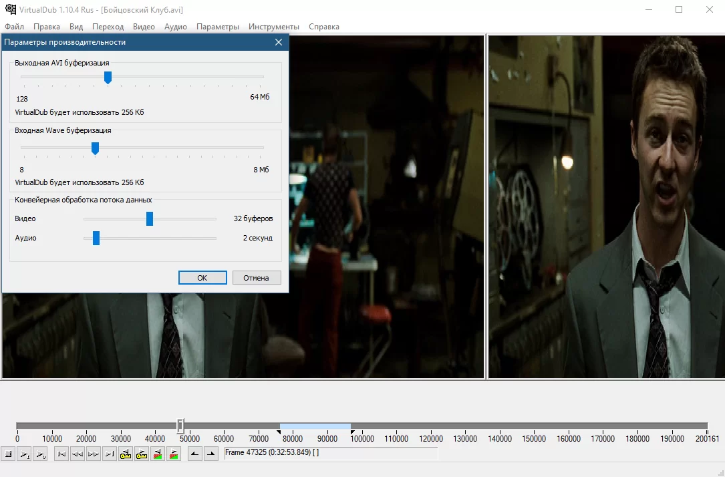Screen dimensions: 725x477
Task: Click the '8 Мб' maximum label
Action: (261, 170)
